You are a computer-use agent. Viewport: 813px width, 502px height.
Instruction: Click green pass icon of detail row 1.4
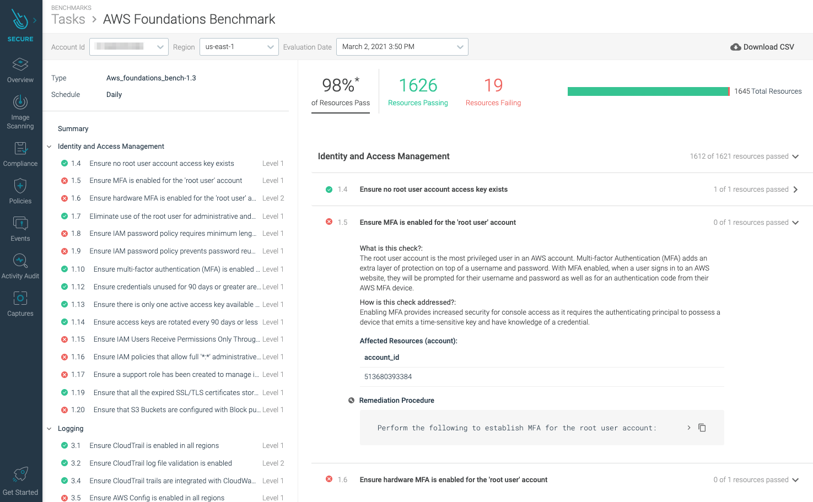point(329,190)
